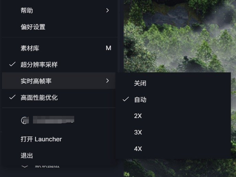Choose the 2X frame rate option
Screen dimensions: 236x177
[173, 116]
